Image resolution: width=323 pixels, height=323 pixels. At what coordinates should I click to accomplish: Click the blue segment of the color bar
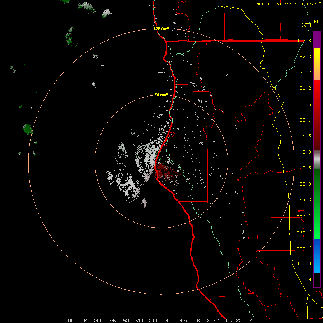[x=317, y=256]
